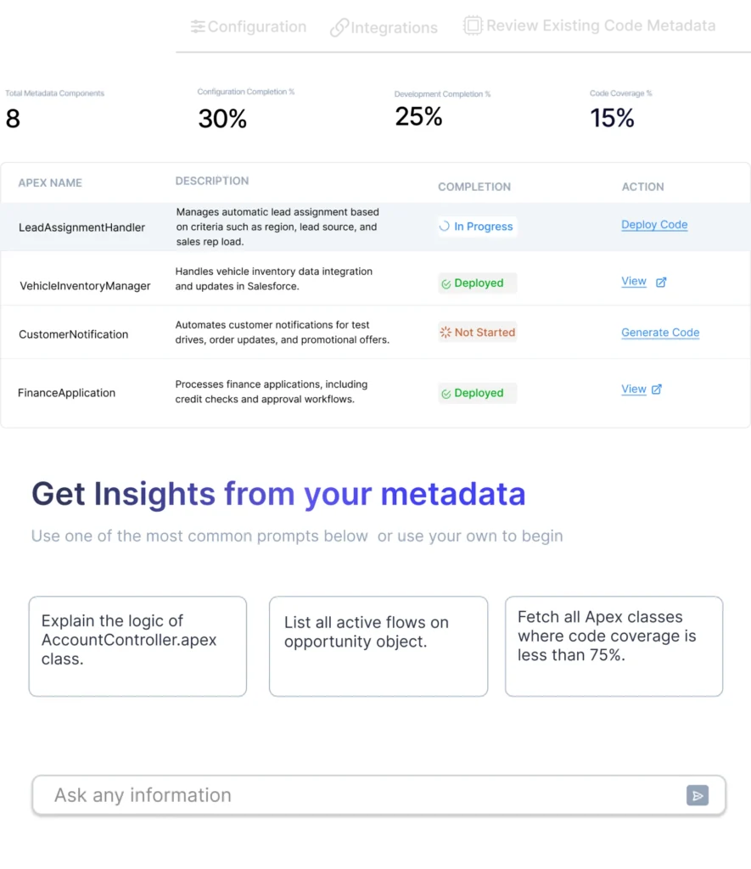This screenshot has height=869, width=751.
Task: Click the external link icon beside VehicleInventoryManager View
Action: pos(661,282)
